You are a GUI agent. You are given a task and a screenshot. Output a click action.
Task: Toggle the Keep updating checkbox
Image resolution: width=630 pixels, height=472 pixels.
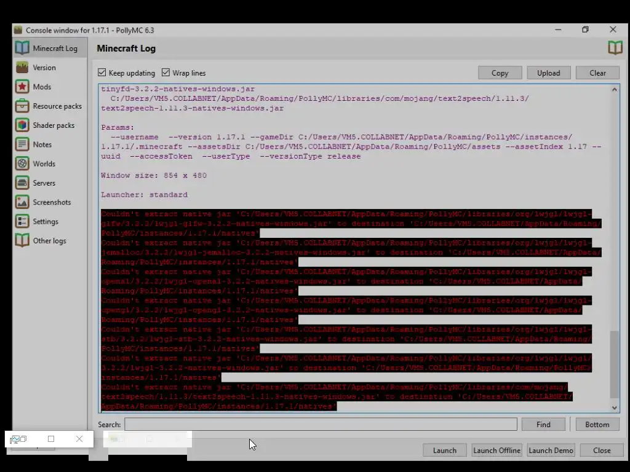click(102, 73)
